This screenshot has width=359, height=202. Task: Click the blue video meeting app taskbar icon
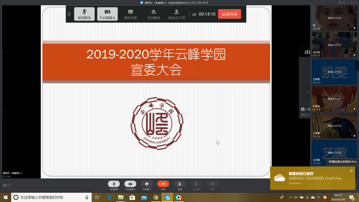(167, 197)
